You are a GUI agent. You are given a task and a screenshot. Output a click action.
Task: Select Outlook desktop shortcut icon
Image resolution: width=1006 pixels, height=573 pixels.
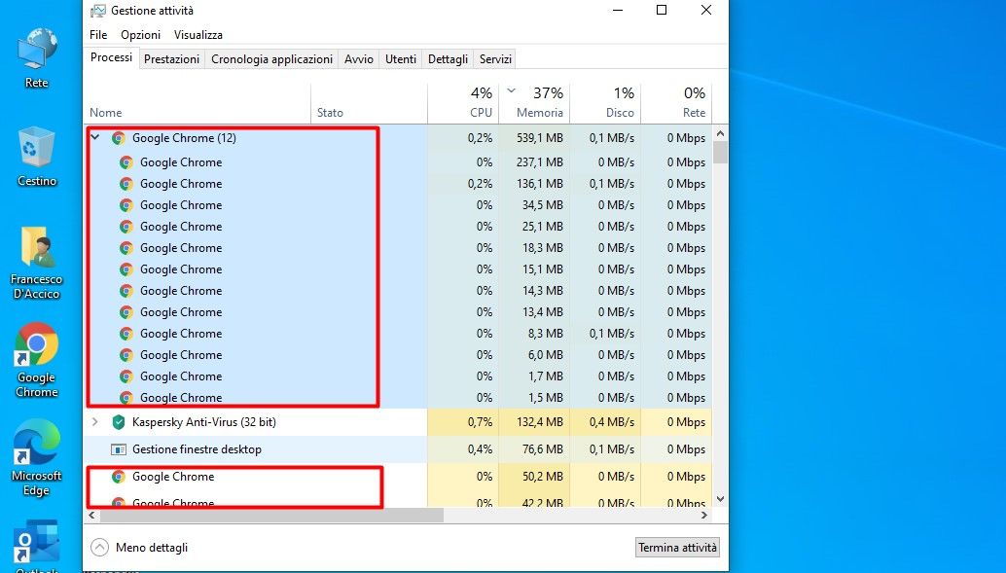pos(37,544)
